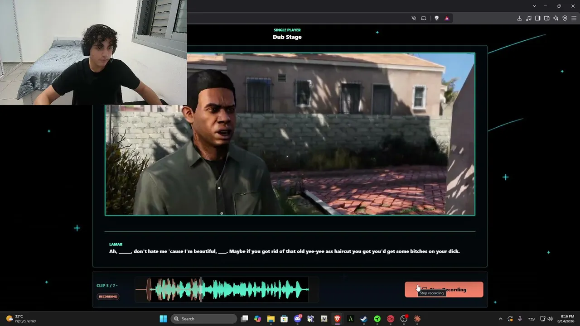Open Brave Rewards triangle icon
The height and width of the screenshot is (326, 580).
tap(447, 18)
